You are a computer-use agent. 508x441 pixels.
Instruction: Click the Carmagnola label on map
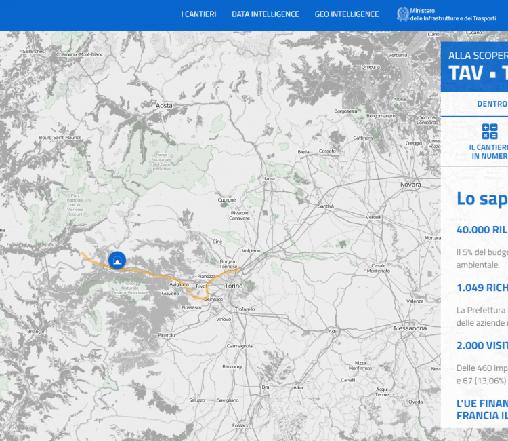pyautogui.click(x=239, y=346)
